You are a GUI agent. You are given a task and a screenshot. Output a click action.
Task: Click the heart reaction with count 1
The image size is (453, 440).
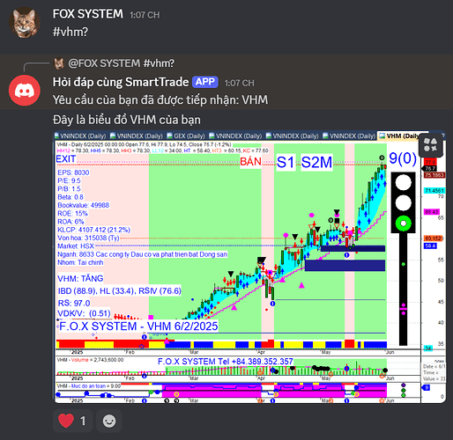coord(73,421)
